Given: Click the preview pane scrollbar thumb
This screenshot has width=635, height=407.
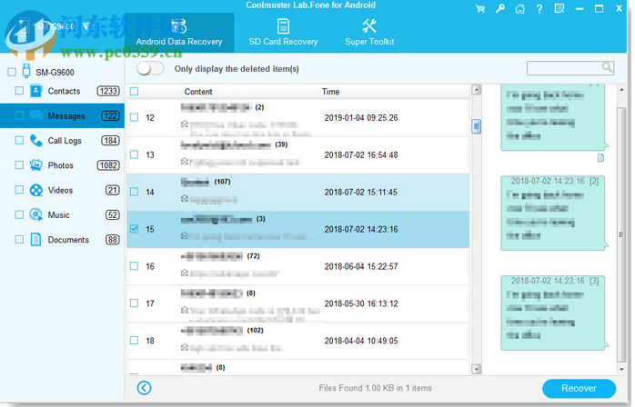Looking at the screenshot, I should point(621,234).
